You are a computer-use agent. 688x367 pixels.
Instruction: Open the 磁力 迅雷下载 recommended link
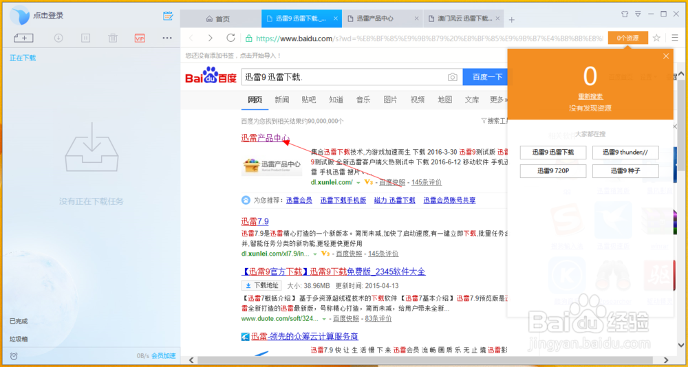(394, 201)
